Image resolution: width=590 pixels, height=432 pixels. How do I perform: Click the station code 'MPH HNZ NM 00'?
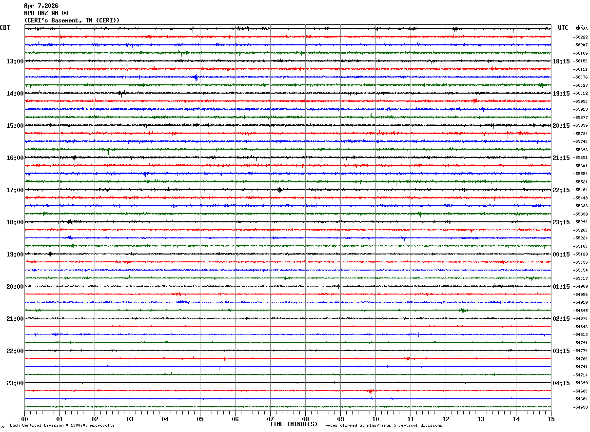point(46,13)
